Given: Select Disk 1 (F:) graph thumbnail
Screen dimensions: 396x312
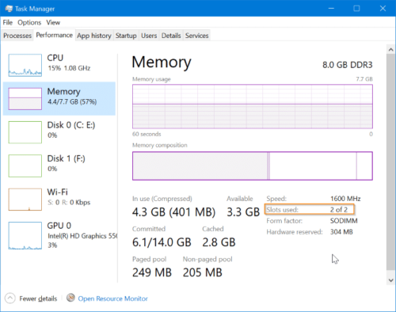Looking at the screenshot, I should coord(25,166).
